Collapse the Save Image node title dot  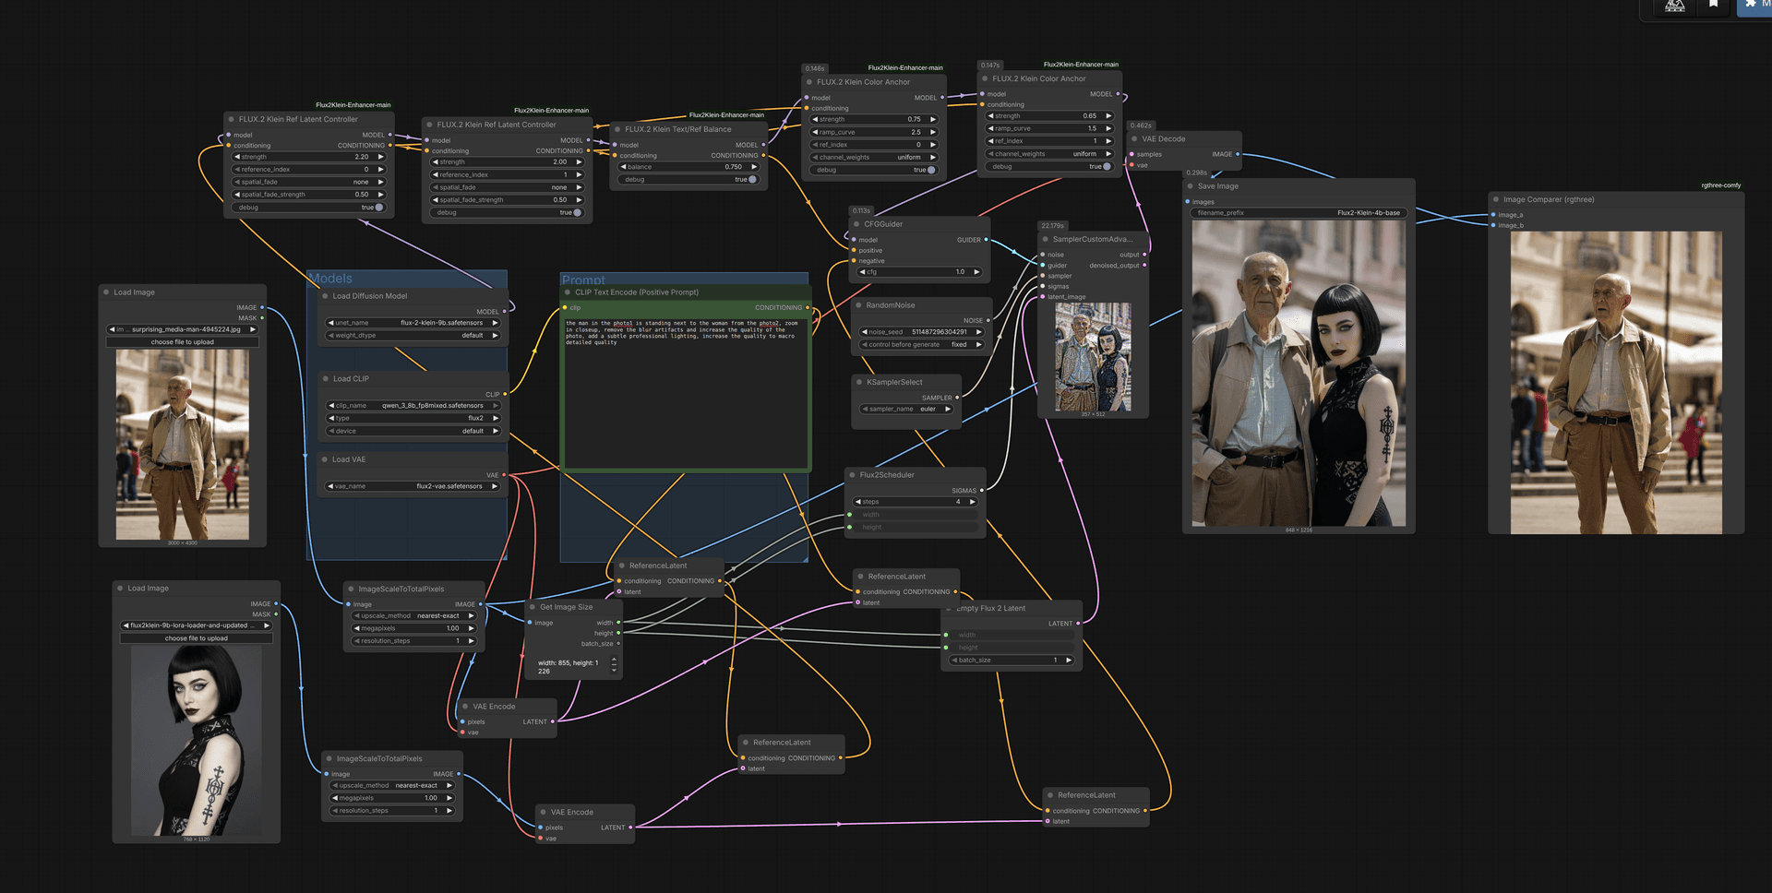1190,186
